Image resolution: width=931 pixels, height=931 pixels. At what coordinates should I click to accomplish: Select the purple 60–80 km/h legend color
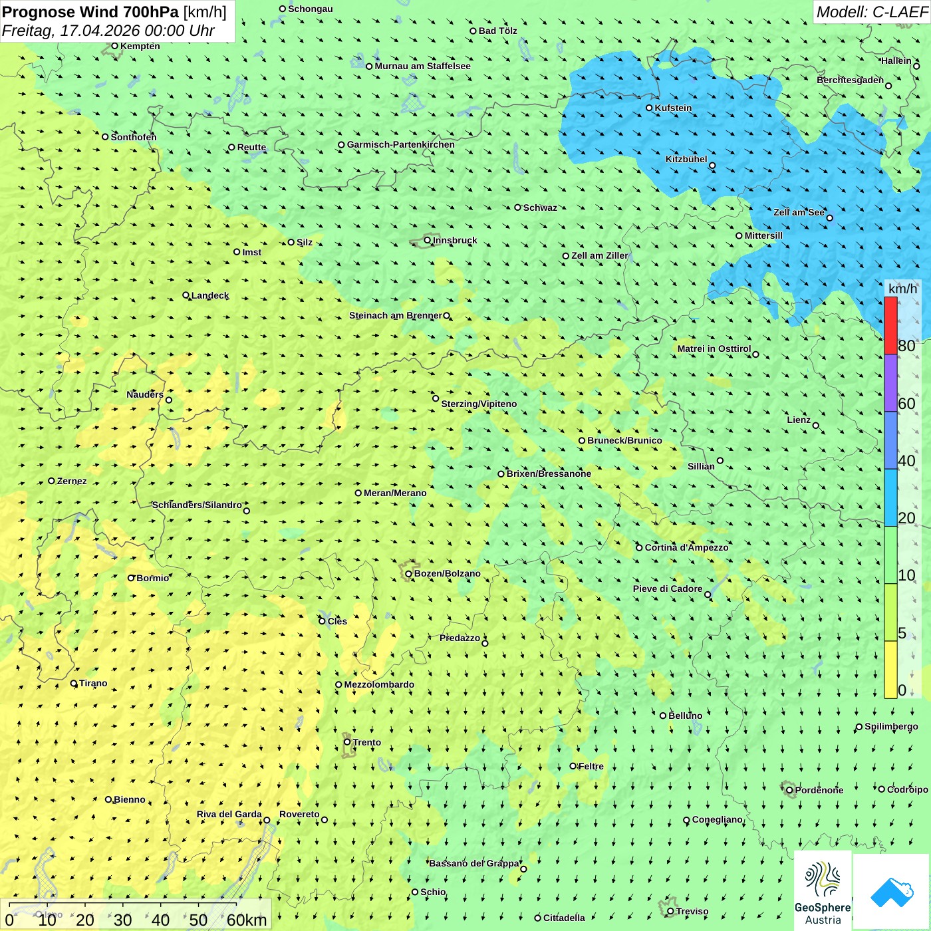(890, 383)
